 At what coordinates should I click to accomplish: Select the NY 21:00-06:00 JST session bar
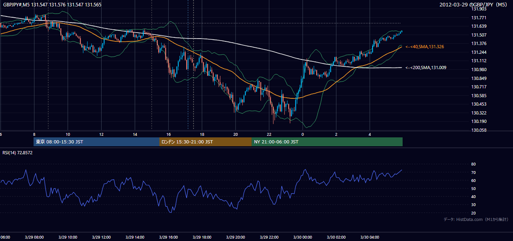(x=327, y=142)
